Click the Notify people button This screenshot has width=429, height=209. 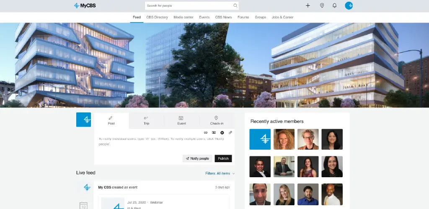pyautogui.click(x=197, y=158)
